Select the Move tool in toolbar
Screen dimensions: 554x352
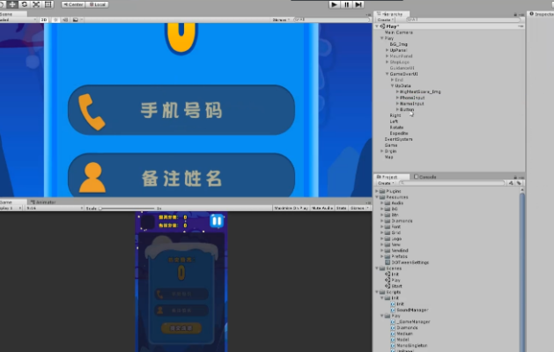tap(12, 4)
